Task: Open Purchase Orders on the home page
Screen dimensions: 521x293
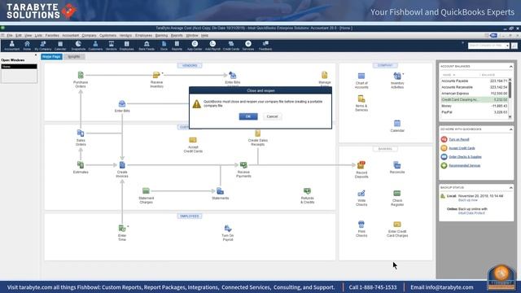Action: pos(81,80)
